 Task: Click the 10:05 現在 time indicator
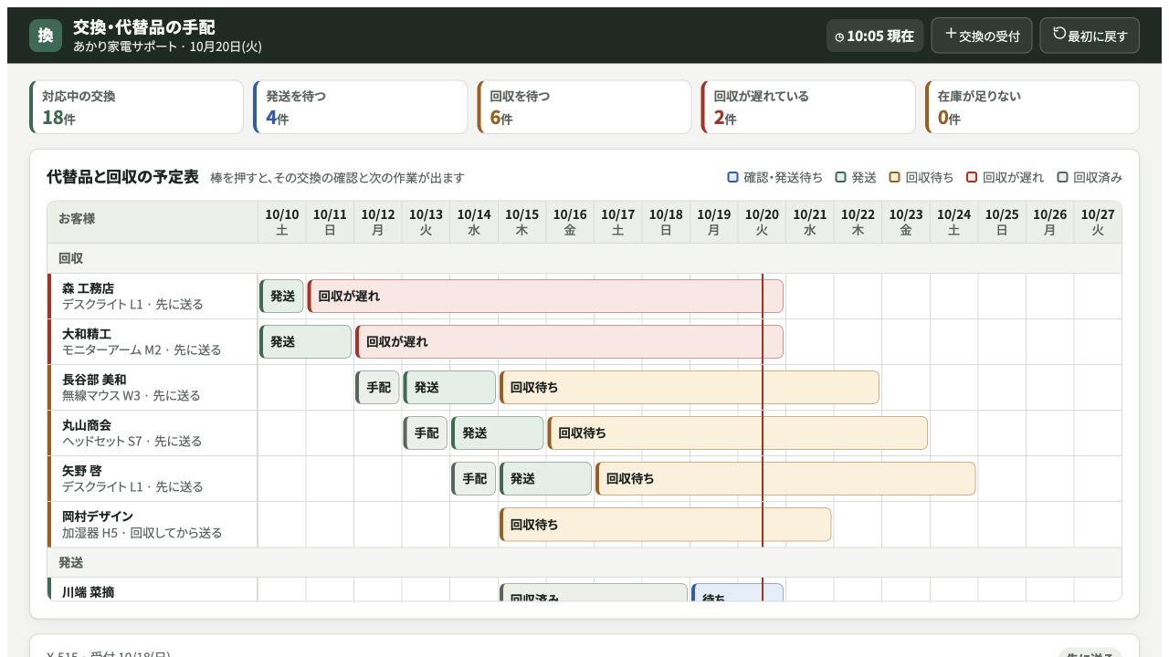tap(875, 36)
